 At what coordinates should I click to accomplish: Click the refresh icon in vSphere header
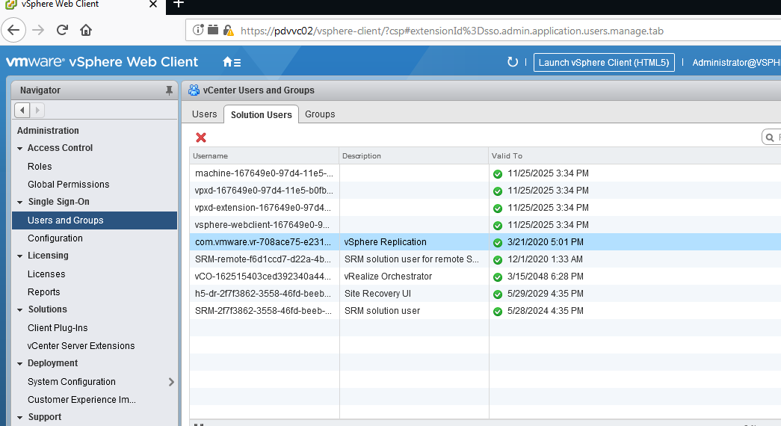[x=512, y=62]
